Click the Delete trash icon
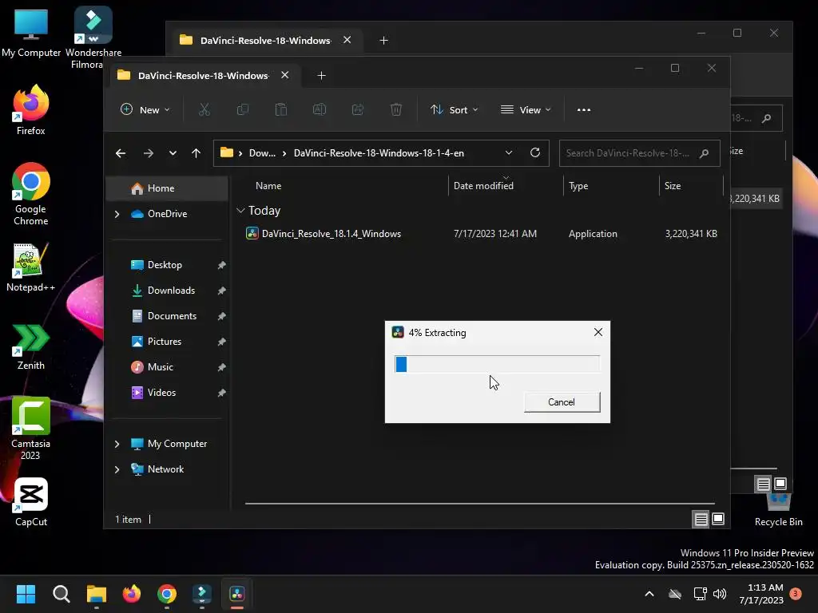This screenshot has height=613, width=818. (x=396, y=110)
